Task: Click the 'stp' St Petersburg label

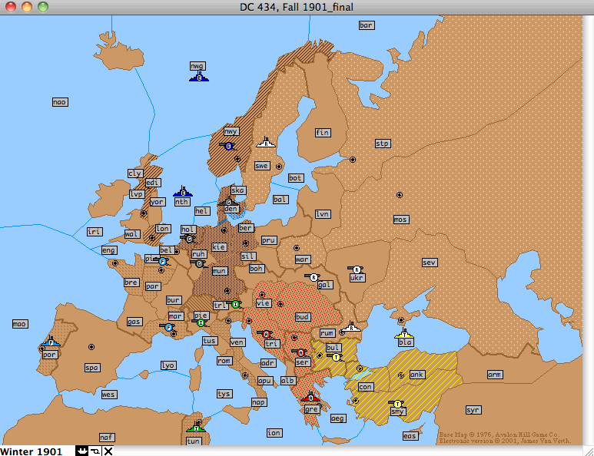Action: pyautogui.click(x=383, y=144)
